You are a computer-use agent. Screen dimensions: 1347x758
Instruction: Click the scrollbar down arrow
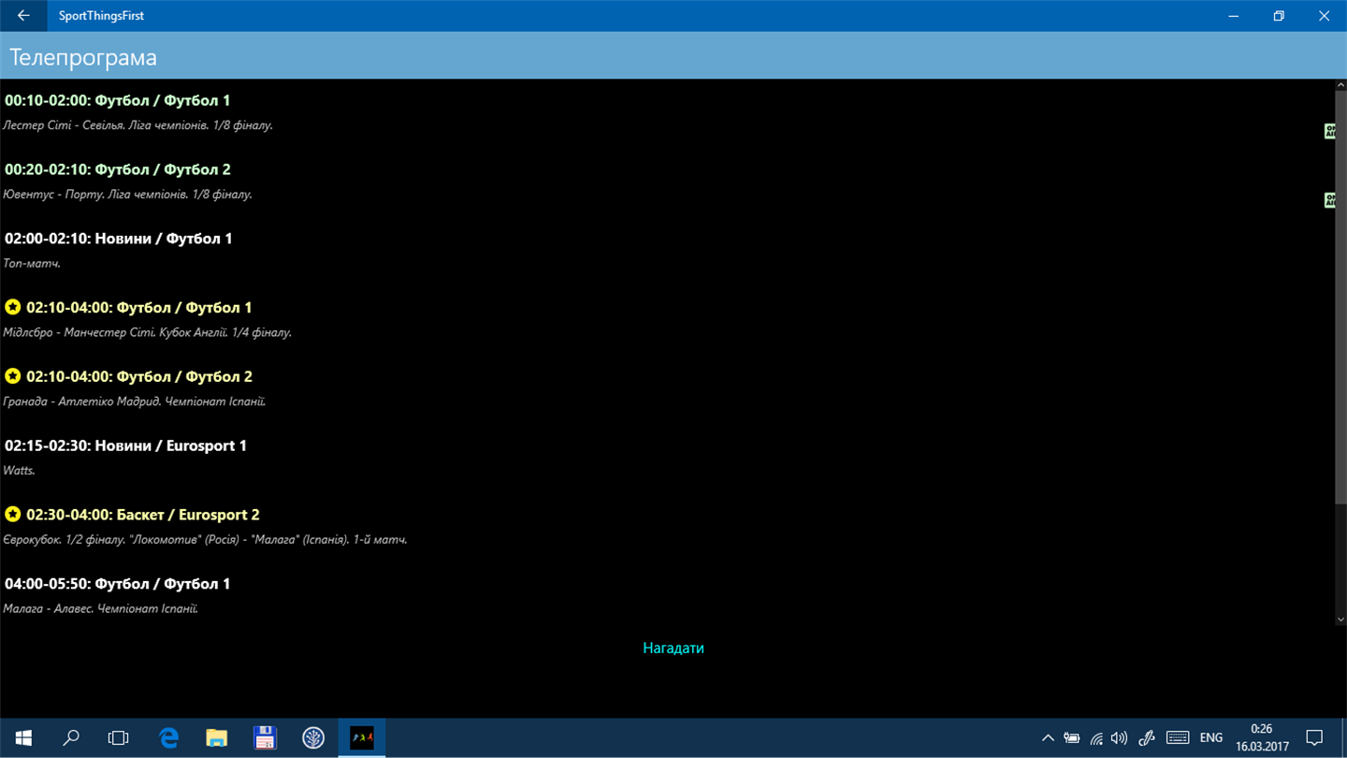pos(1340,619)
